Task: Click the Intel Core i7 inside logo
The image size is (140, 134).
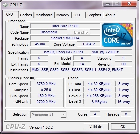Action: [117, 35]
